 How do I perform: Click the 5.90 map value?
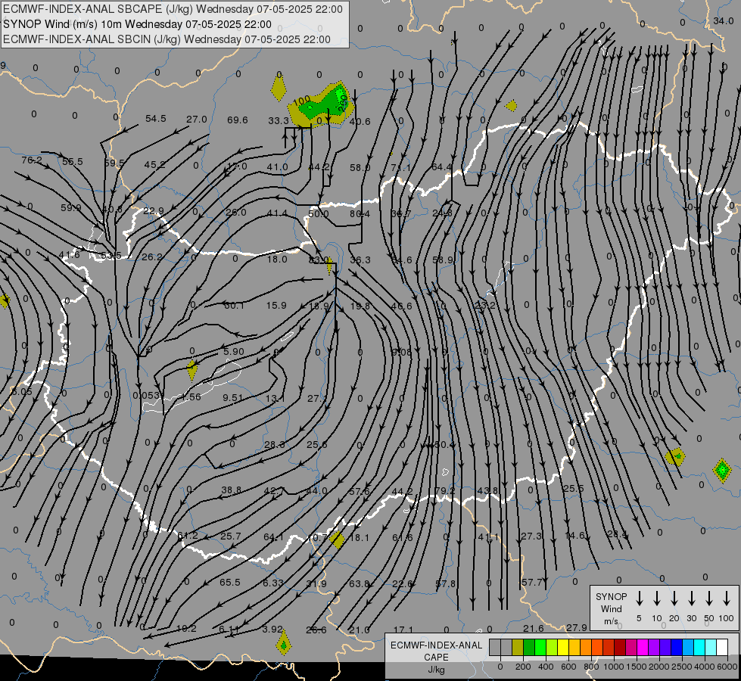[234, 352]
